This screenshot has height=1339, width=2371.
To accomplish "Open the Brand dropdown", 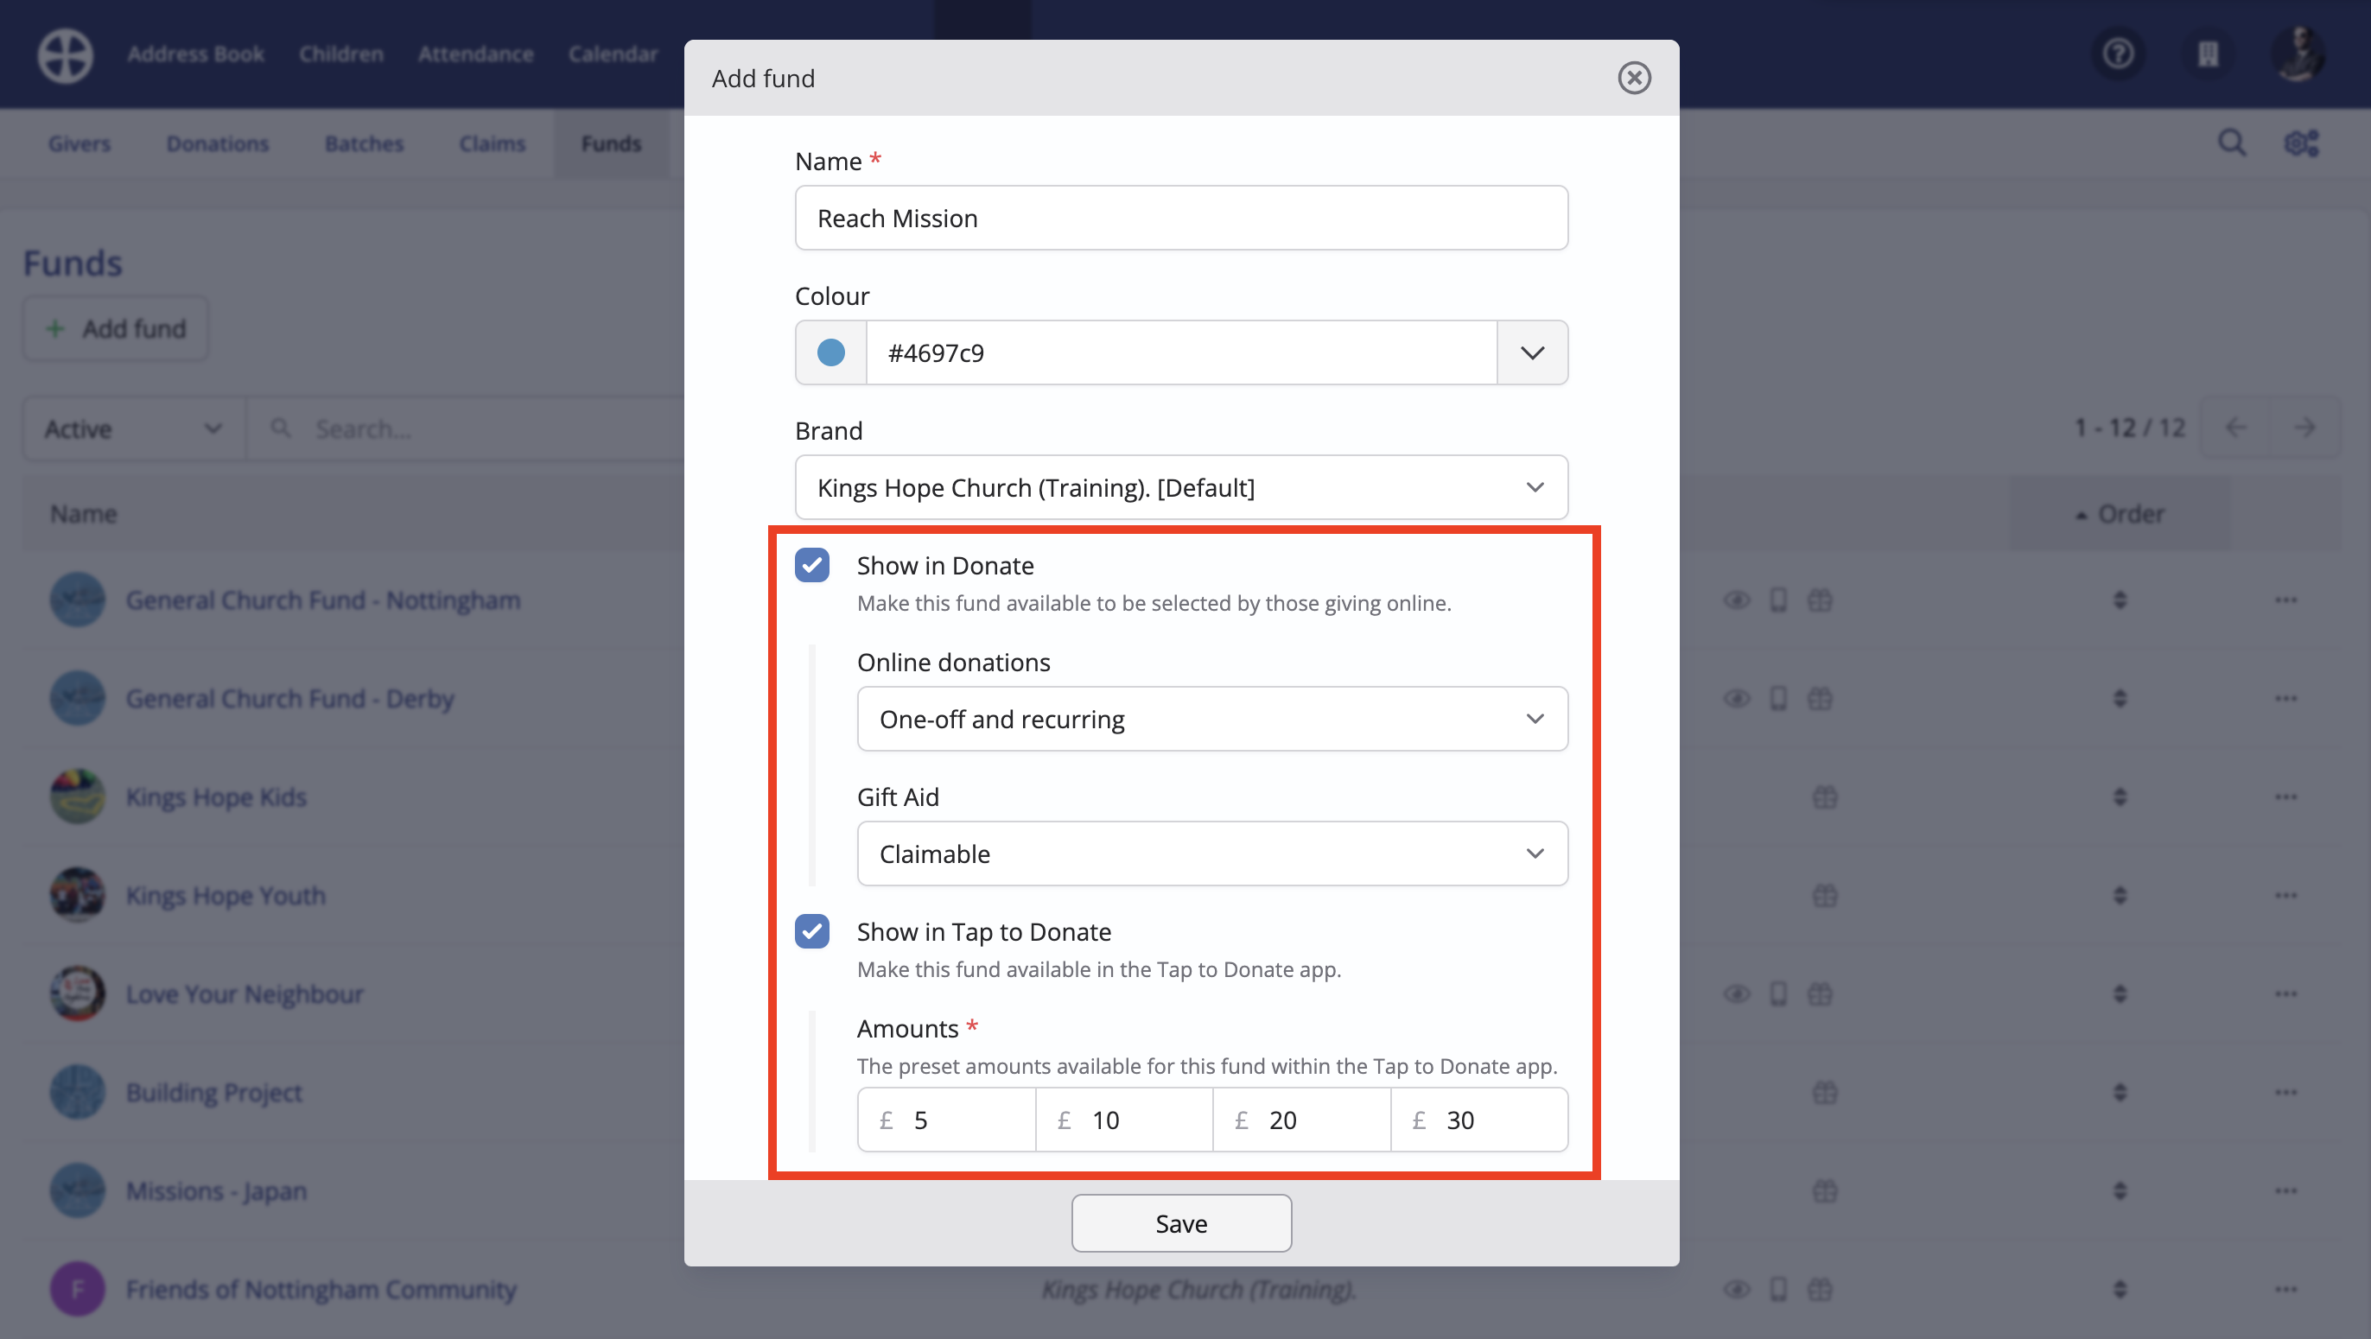I will click(1181, 487).
